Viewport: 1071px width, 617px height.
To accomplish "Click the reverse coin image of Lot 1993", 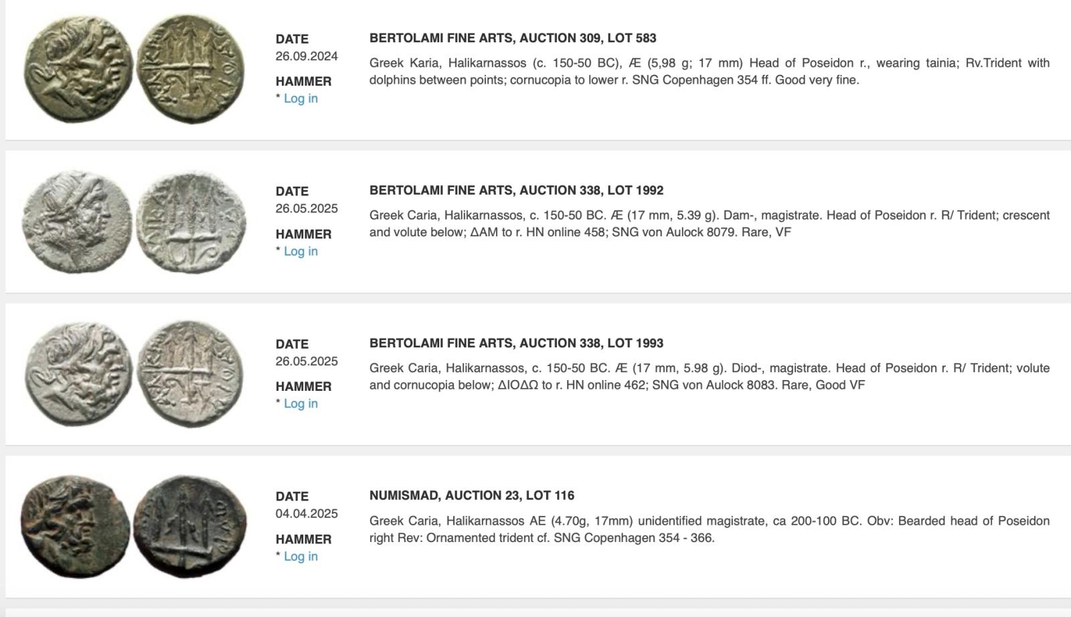I will (190, 374).
